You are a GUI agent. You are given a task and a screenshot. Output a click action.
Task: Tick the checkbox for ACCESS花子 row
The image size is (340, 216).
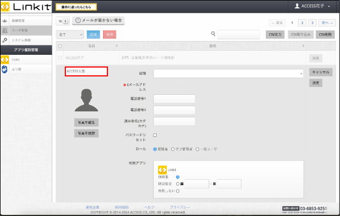coord(60,58)
